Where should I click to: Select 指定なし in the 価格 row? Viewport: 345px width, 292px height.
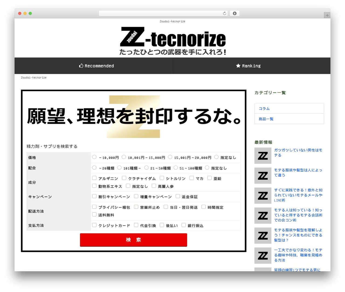(216, 157)
